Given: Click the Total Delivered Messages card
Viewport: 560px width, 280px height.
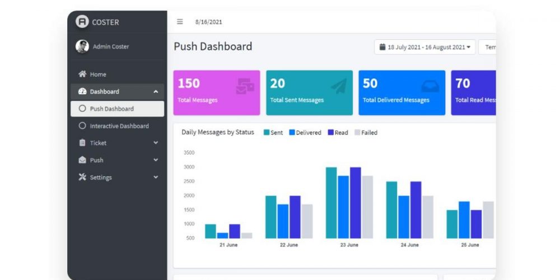Looking at the screenshot, I should point(402,92).
